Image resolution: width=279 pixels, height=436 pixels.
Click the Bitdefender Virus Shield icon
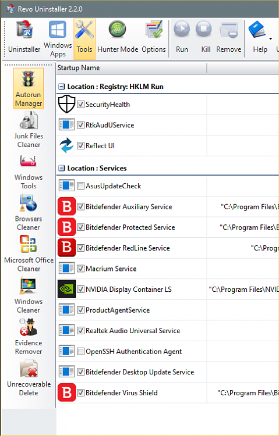[66, 392]
